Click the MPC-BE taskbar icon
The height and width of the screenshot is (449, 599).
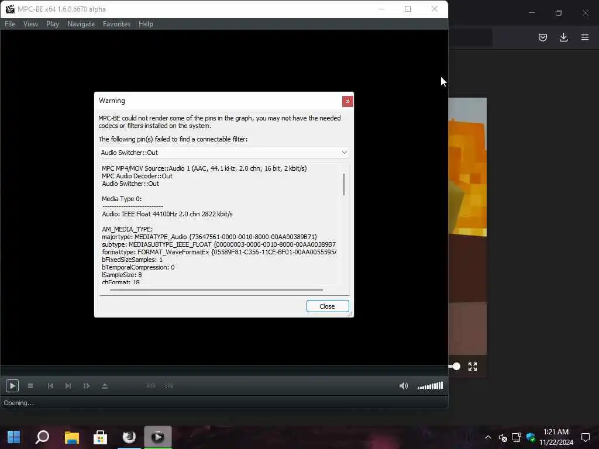point(158,437)
